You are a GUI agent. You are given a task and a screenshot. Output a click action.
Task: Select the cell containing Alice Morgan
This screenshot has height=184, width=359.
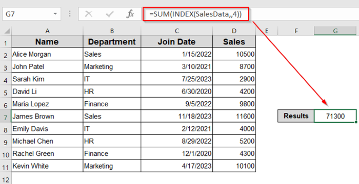click(47, 54)
